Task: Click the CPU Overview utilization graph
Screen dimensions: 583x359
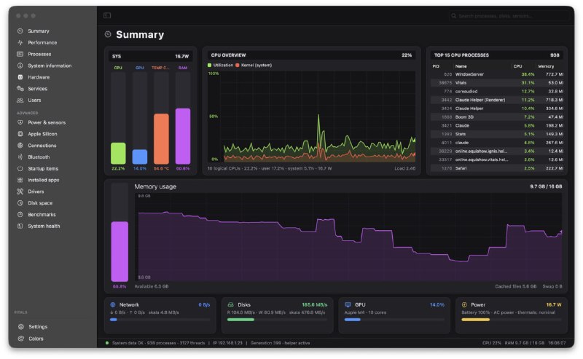Action: pos(312,117)
